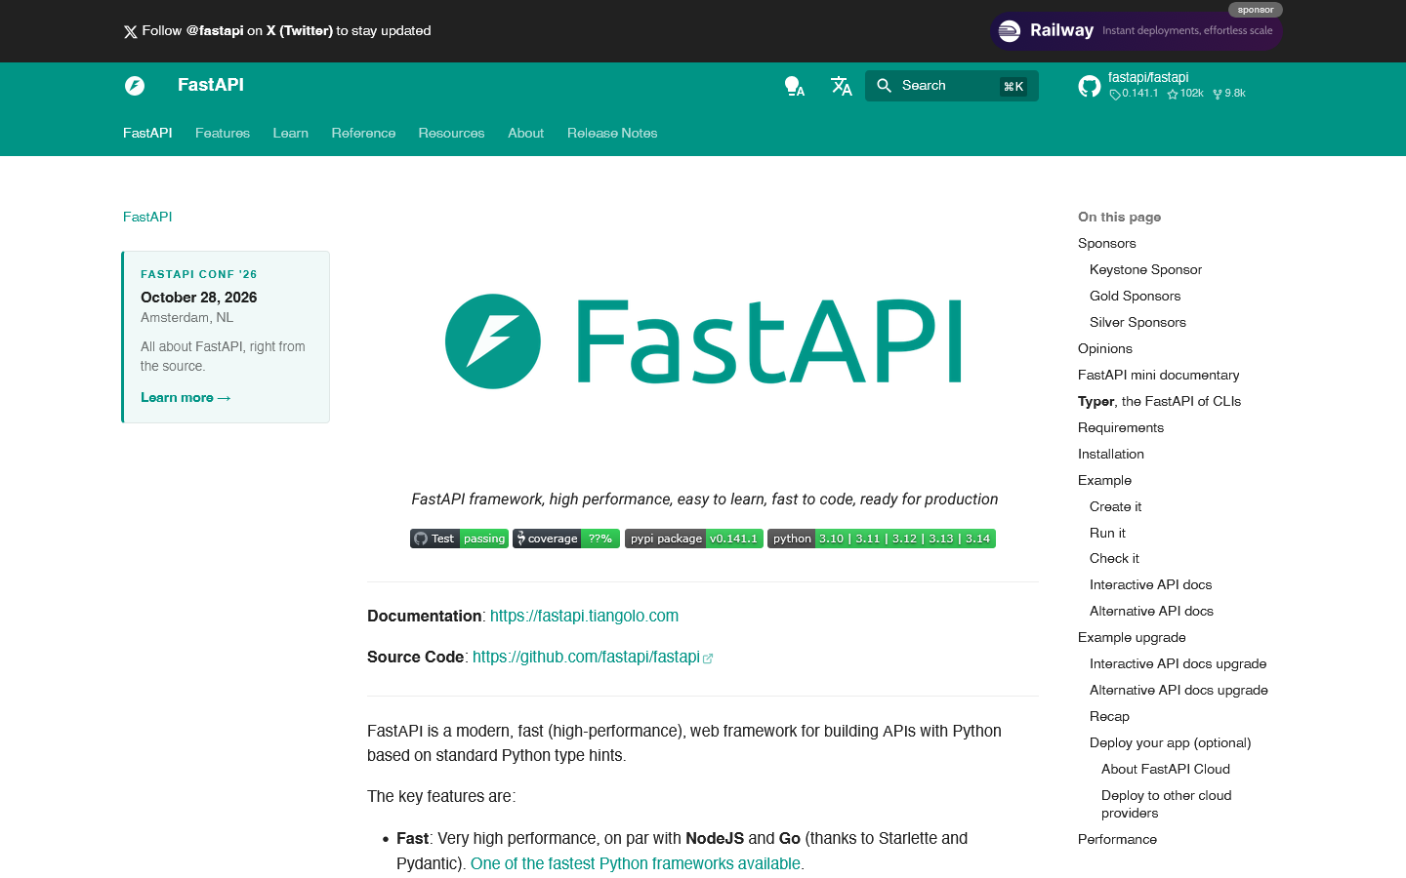The height and width of the screenshot is (878, 1406).
Task: Open the Test passing badge
Action: (x=459, y=539)
